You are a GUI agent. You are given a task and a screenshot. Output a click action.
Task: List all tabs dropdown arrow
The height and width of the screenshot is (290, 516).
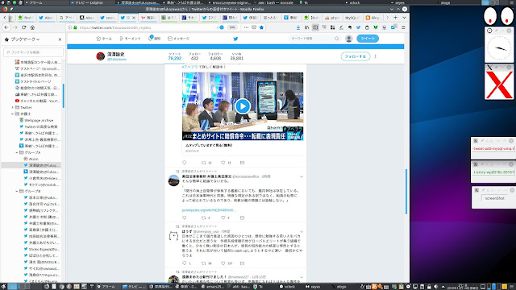[404, 18]
